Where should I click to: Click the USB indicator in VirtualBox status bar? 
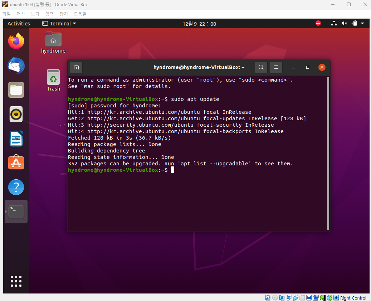pyautogui.click(x=295, y=298)
